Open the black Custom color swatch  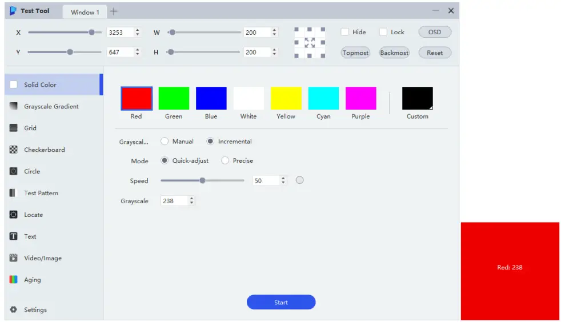point(418,98)
